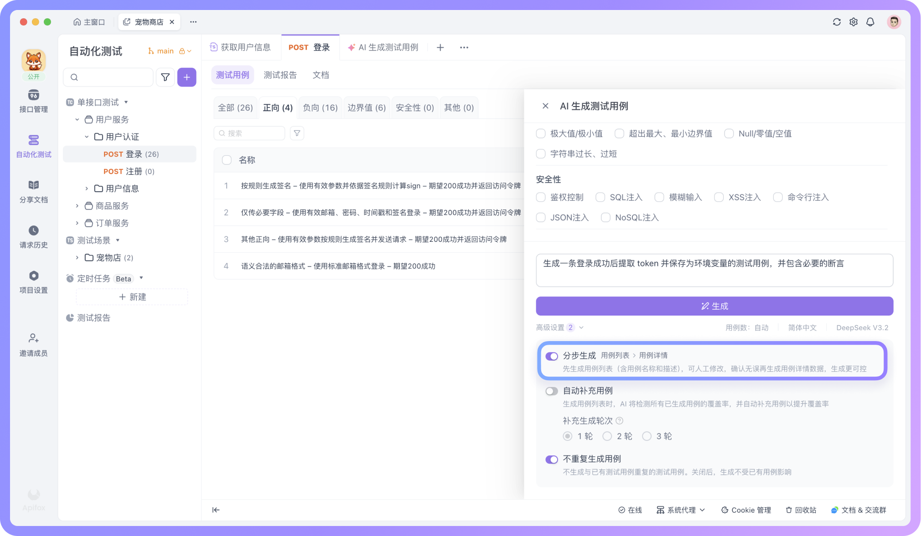The width and height of the screenshot is (921, 536).
Task: Switch to the 测试报告 tab
Action: [x=280, y=75]
